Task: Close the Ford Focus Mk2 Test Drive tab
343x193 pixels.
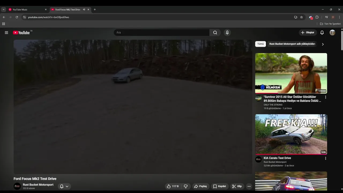Action: (x=88, y=9)
